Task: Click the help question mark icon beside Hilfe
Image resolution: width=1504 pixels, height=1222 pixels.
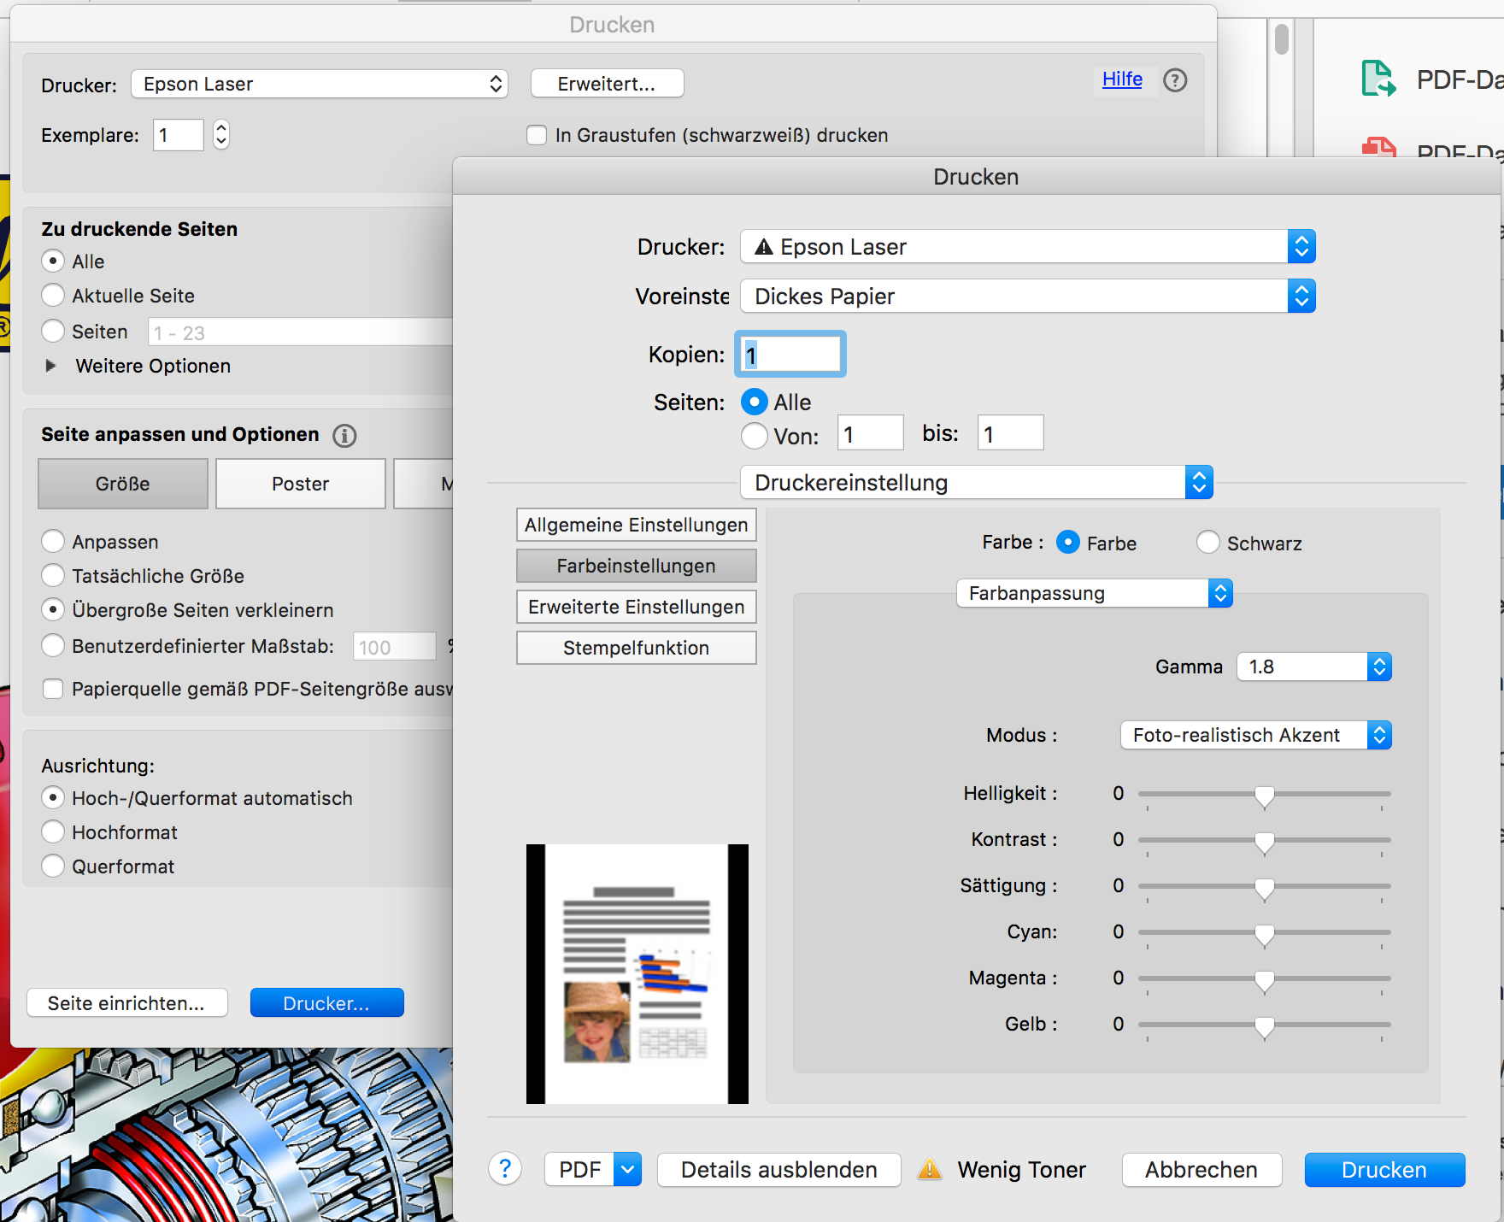Action: tap(1175, 80)
